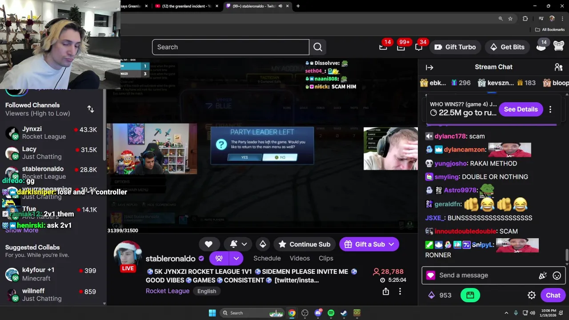Open the stream more options menu

point(400,292)
